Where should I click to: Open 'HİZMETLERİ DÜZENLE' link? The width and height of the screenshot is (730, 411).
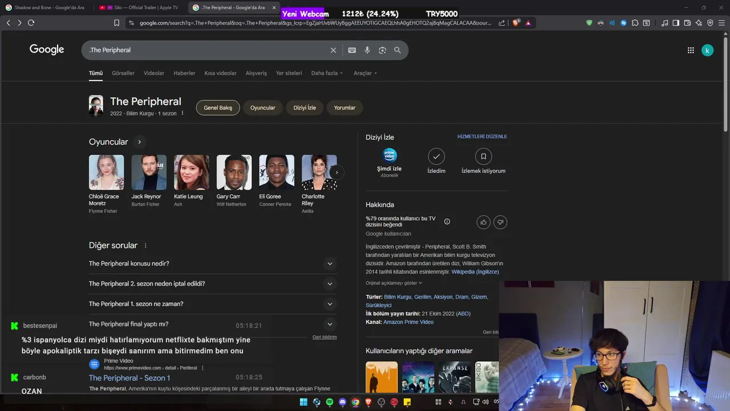[482, 137]
